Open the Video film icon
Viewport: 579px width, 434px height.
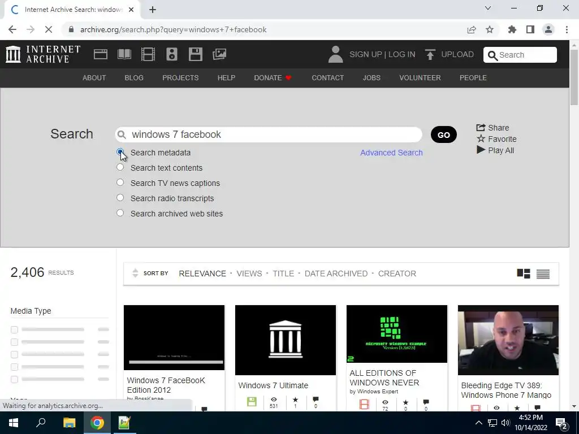tap(148, 54)
